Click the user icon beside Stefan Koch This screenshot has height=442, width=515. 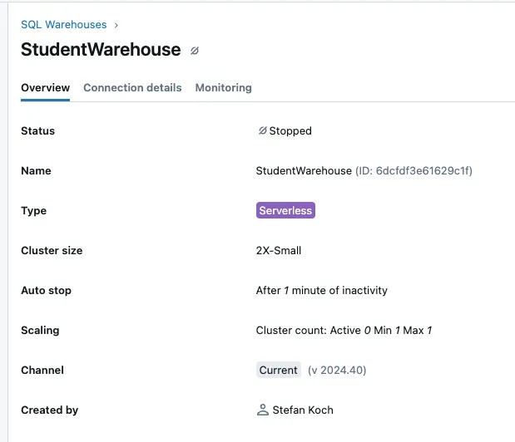tap(263, 410)
